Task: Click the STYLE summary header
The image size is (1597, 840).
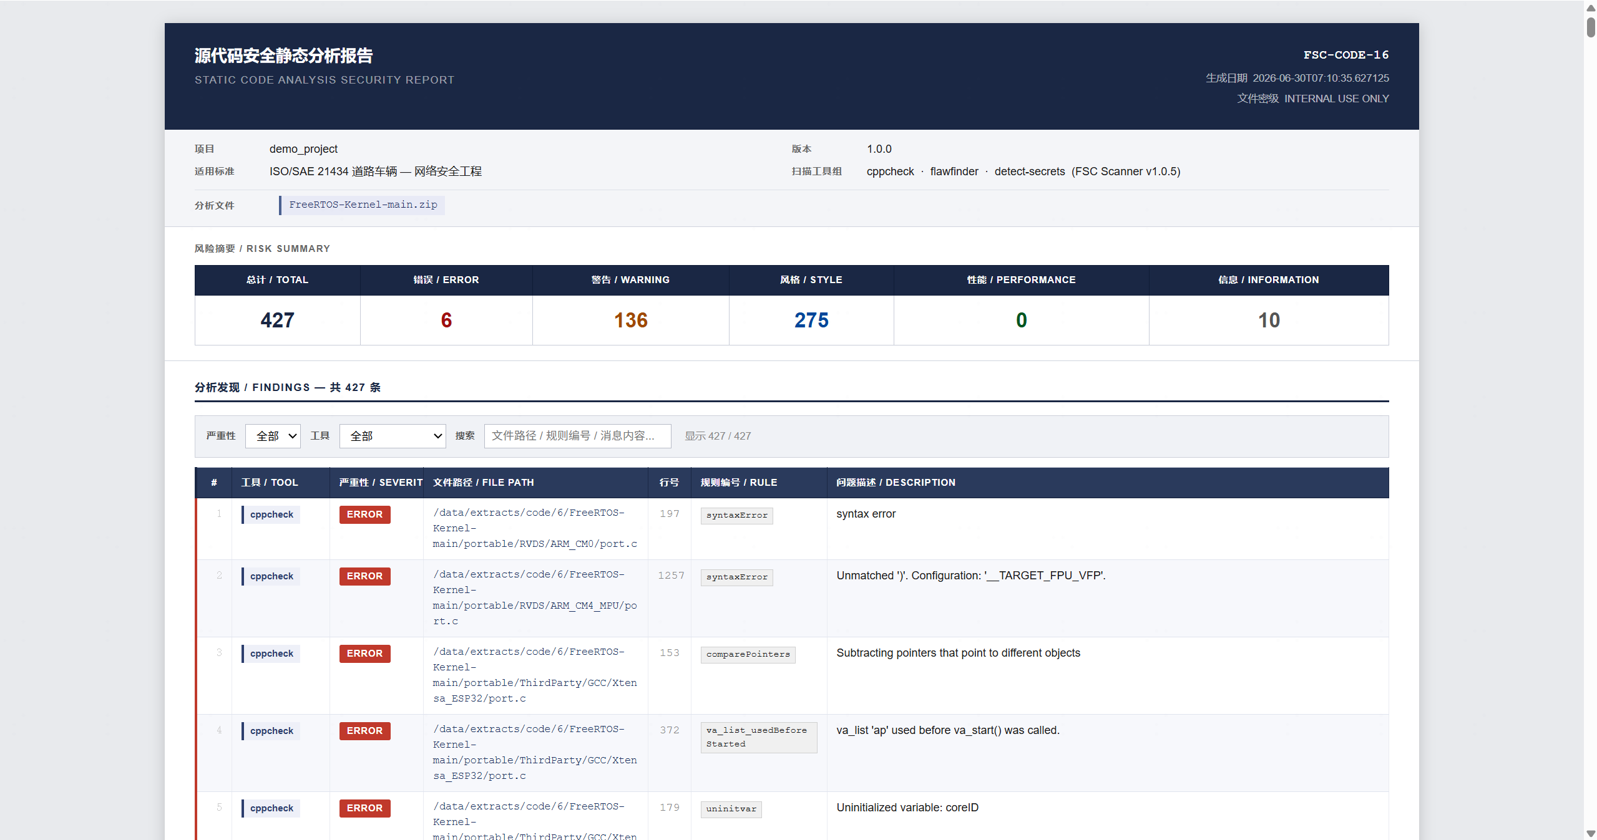Action: point(811,280)
